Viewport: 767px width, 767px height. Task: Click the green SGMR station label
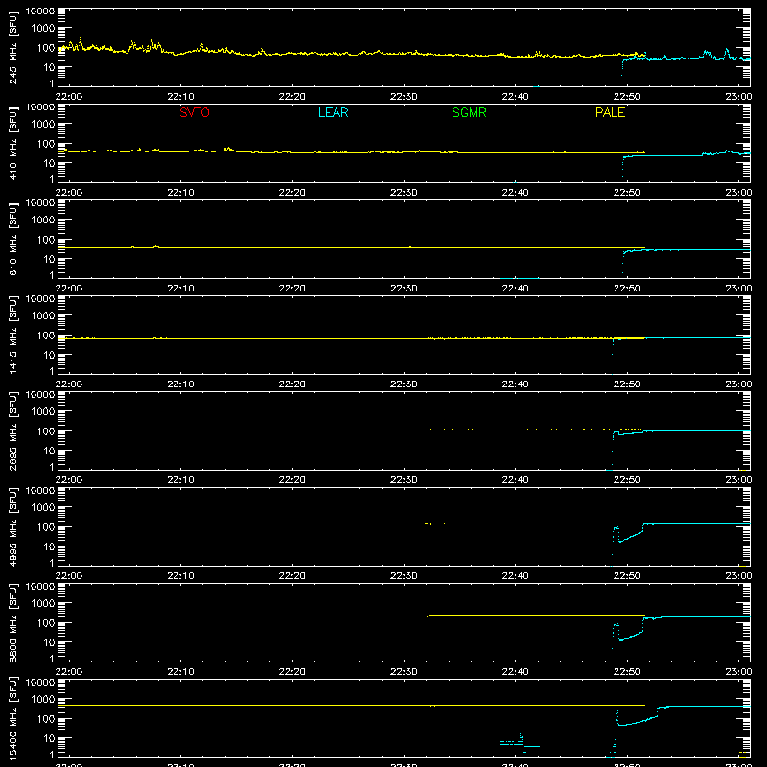[x=469, y=112]
